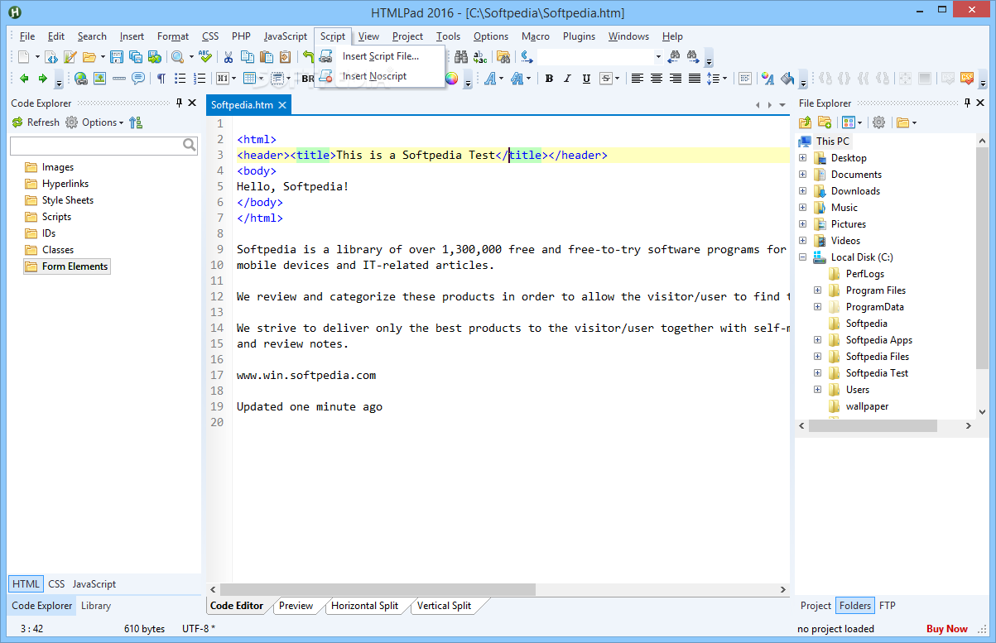Switch to the Preview tab
Screen dimensions: 996x643
tap(296, 606)
